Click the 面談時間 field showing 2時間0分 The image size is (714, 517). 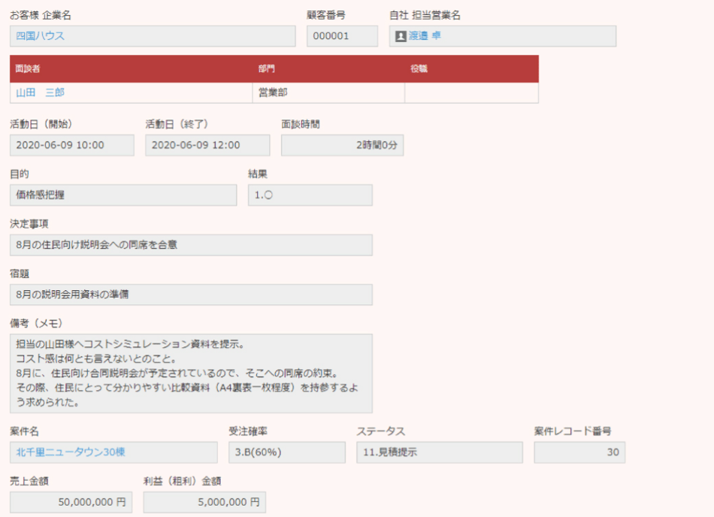342,145
